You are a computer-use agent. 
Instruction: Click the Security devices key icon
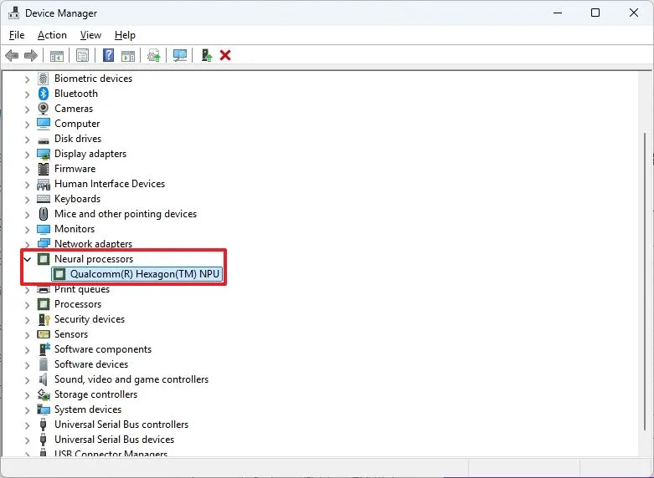44,319
